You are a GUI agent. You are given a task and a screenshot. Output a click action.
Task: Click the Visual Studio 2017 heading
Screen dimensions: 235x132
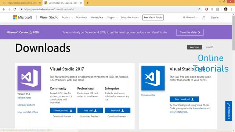click(67, 69)
